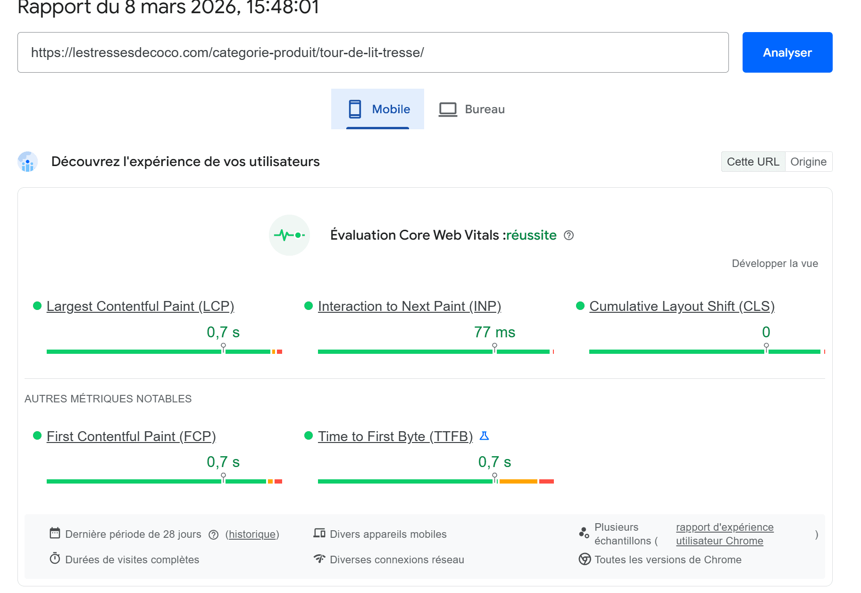Click the flask icon next to TTFB

tap(485, 436)
